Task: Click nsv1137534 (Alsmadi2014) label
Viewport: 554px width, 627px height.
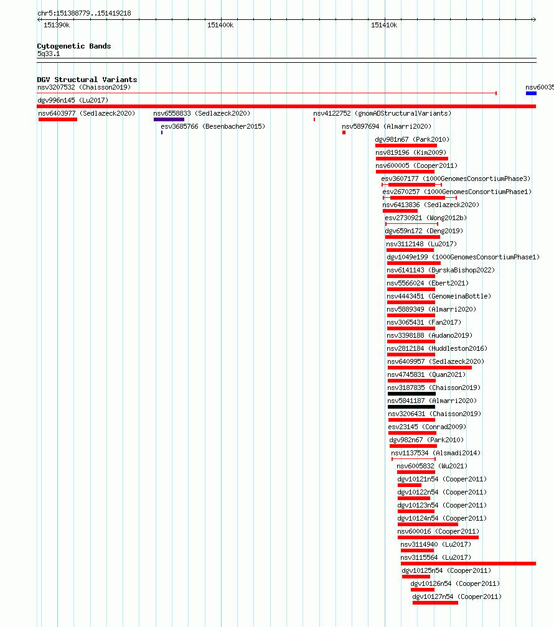Action: coord(436,453)
